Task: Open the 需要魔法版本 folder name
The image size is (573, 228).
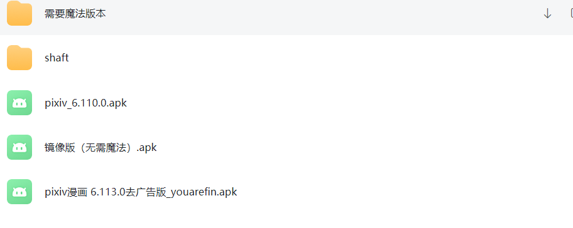Action: [x=75, y=14]
